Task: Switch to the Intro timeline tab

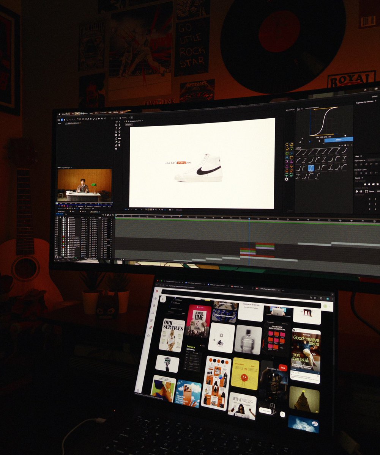Action: click(x=73, y=211)
